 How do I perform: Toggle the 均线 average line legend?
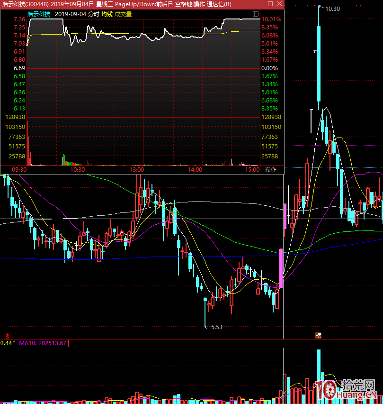click(107, 14)
